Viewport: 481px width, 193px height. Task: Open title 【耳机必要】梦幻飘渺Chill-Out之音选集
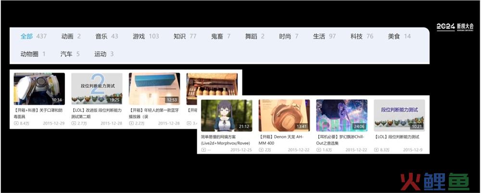pos(341,140)
